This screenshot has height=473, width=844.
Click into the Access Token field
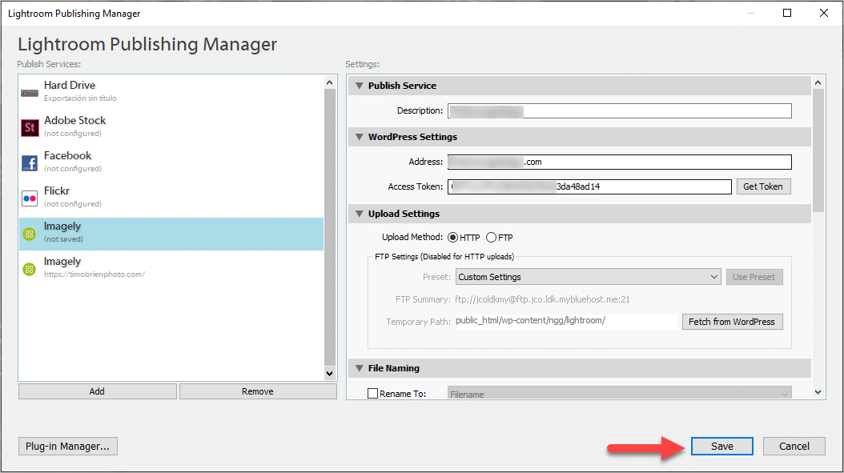pos(589,186)
